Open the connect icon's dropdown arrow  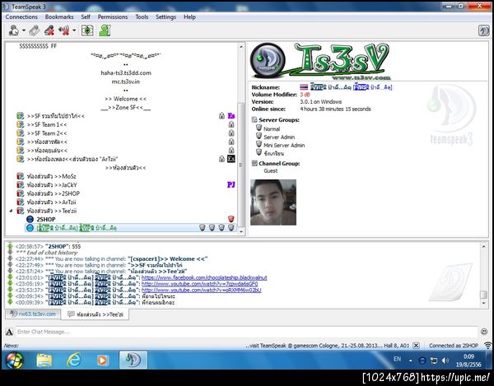pos(24,30)
